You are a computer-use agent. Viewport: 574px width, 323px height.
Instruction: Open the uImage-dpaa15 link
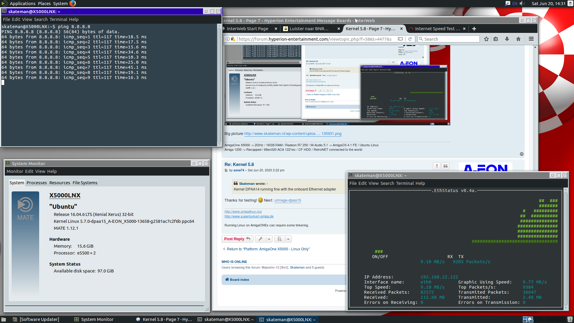pyautogui.click(x=288, y=200)
